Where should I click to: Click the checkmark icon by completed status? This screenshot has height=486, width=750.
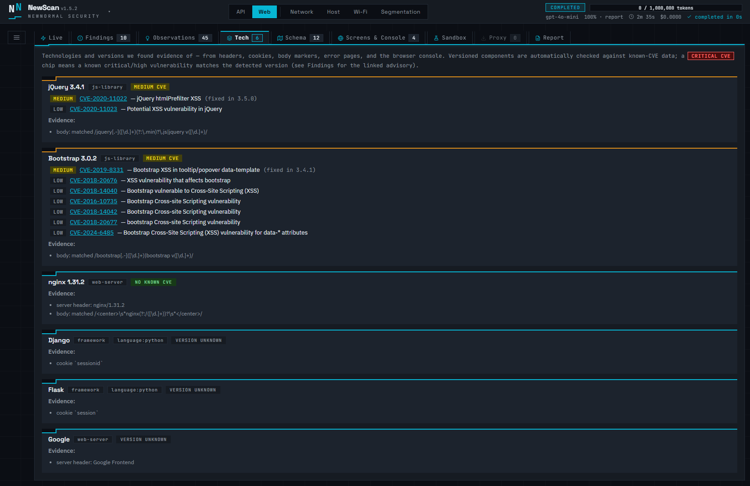point(689,17)
